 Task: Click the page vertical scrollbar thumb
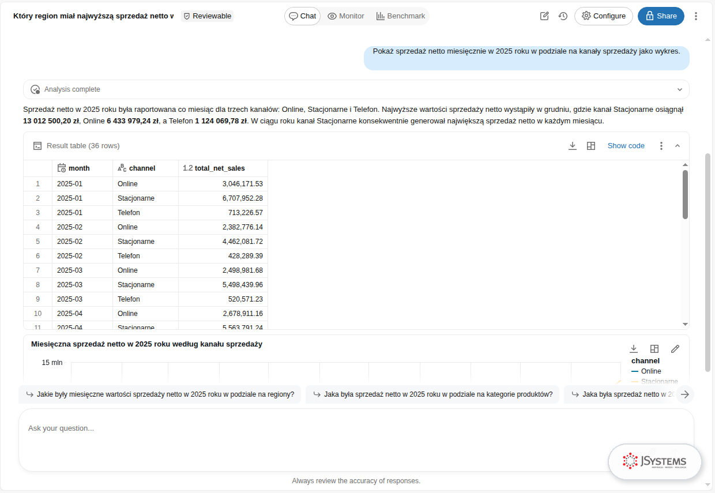(x=708, y=262)
